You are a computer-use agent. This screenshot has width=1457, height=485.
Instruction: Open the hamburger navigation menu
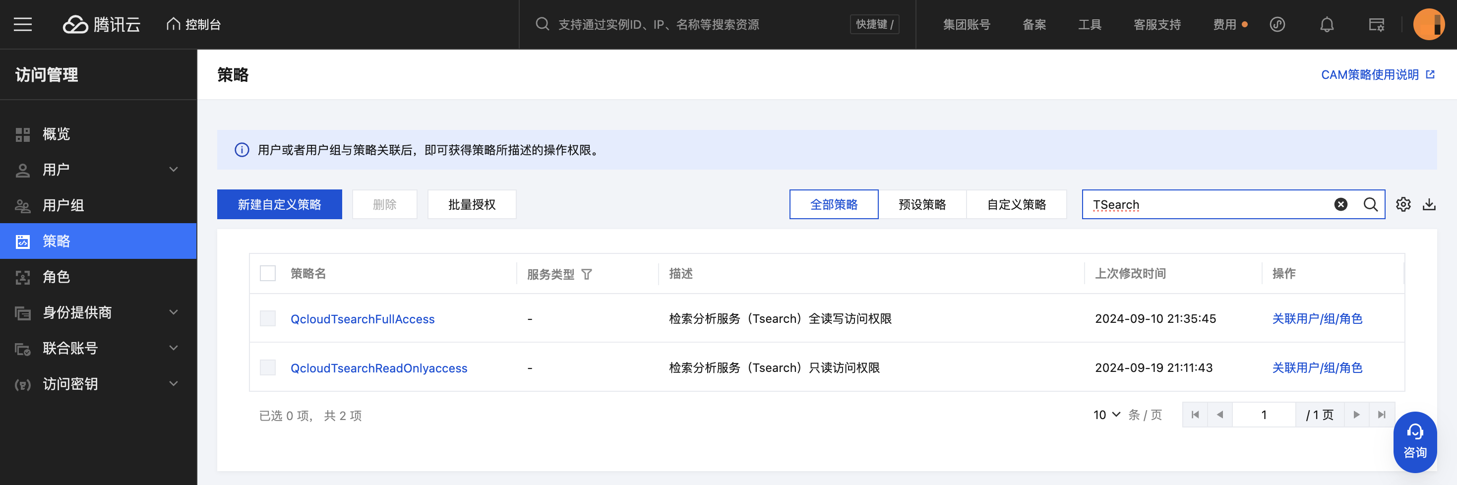click(23, 24)
